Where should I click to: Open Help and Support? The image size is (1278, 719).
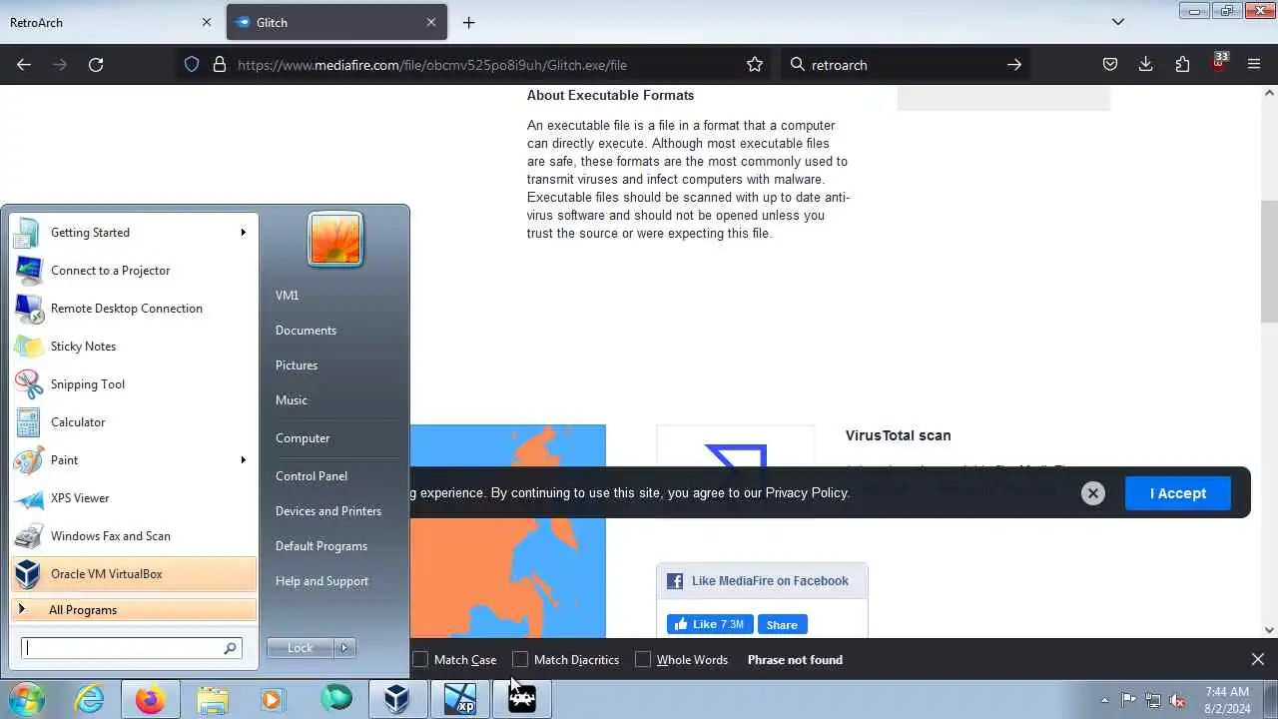point(321,581)
